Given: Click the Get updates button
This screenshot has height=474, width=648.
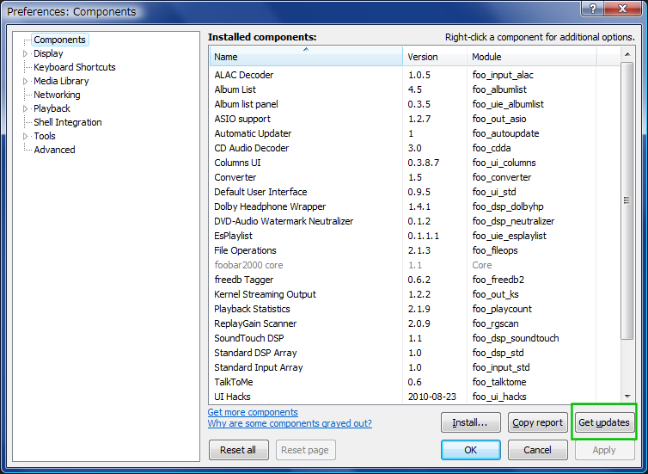Looking at the screenshot, I should click(604, 422).
